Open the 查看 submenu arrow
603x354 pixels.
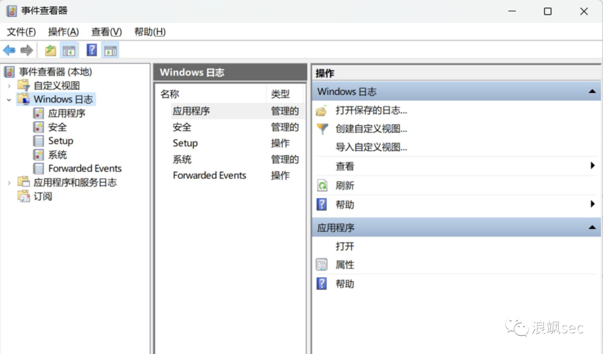click(592, 165)
